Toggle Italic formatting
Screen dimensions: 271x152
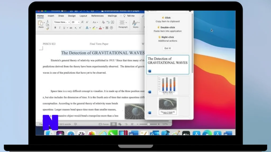[x=60, y=28]
